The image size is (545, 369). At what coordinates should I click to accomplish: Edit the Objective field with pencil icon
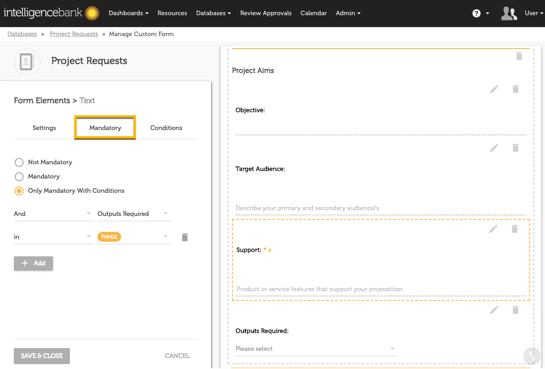pyautogui.click(x=494, y=89)
